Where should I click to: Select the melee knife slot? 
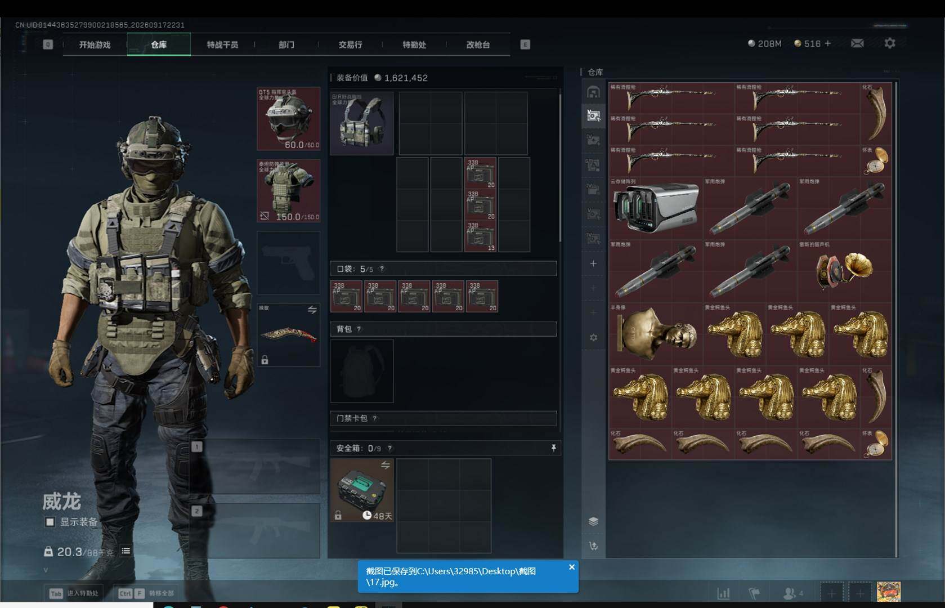(289, 335)
